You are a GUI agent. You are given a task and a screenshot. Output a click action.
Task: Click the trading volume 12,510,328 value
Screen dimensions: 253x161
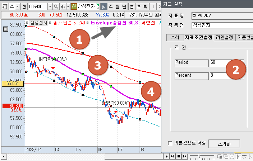[x=78, y=15]
